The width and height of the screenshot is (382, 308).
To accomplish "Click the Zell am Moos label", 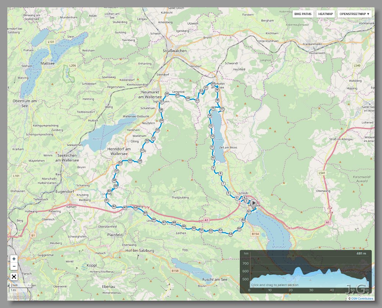I will coord(228,147).
